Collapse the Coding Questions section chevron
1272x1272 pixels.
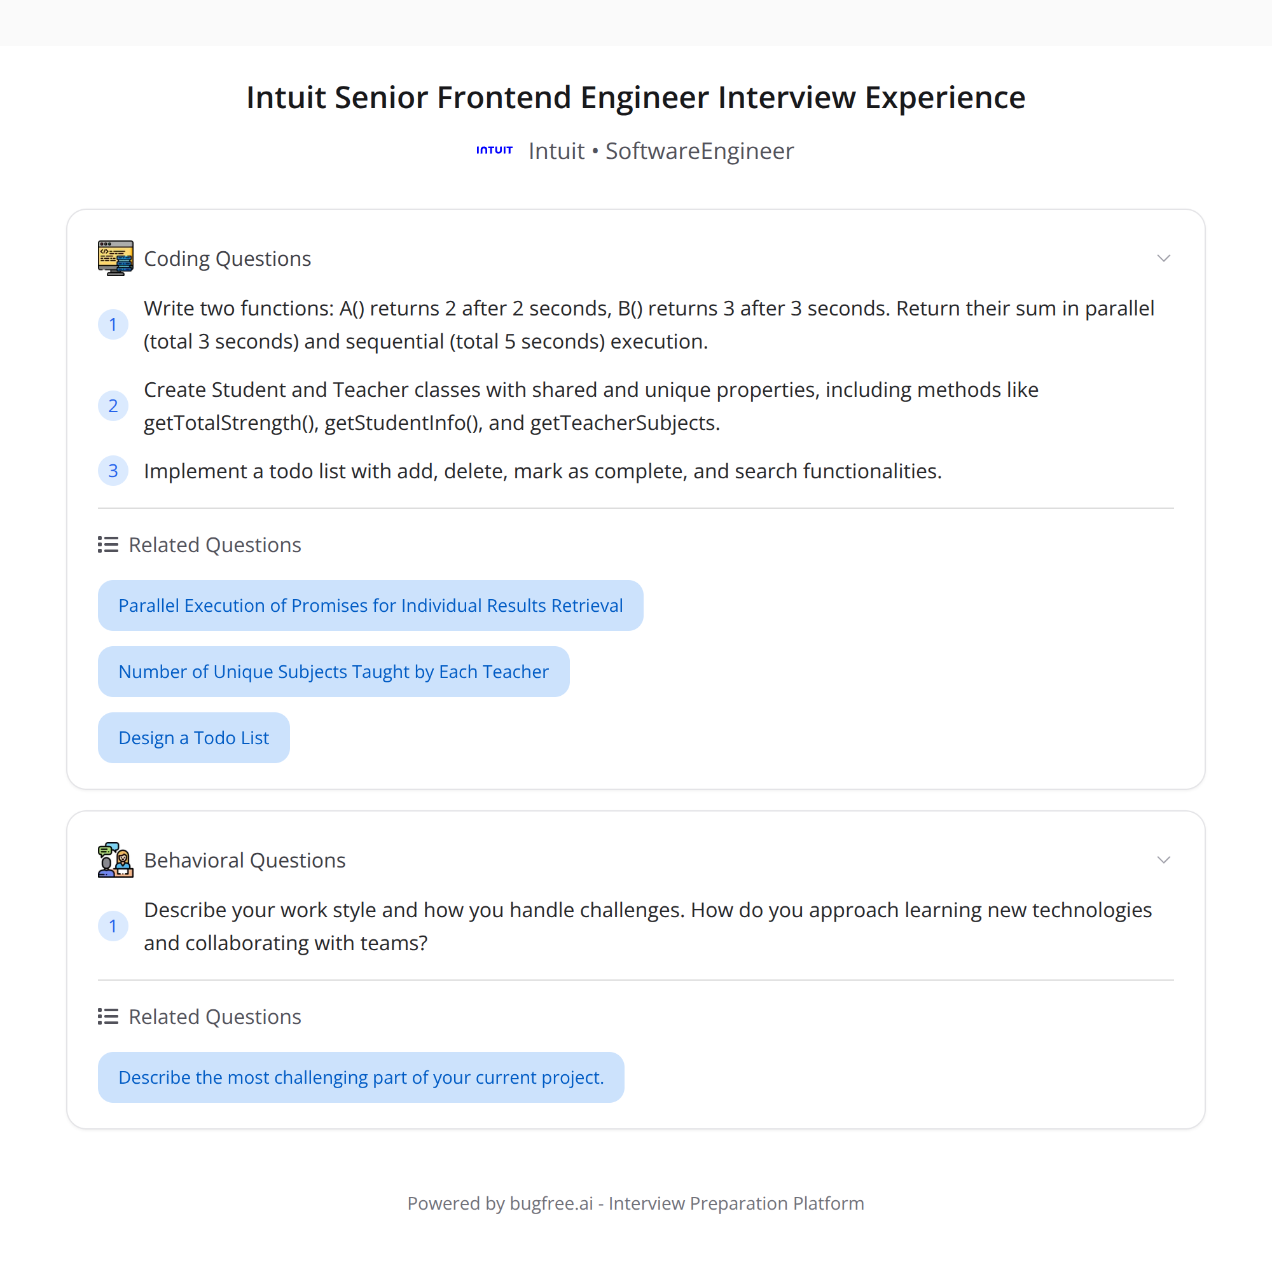(x=1163, y=258)
